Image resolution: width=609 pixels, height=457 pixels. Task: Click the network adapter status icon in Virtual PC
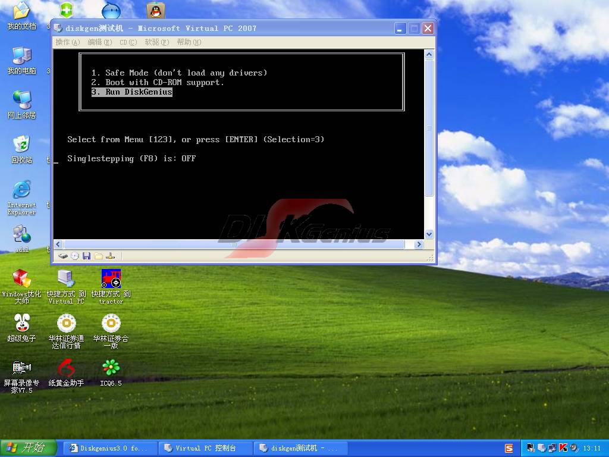pos(111,256)
